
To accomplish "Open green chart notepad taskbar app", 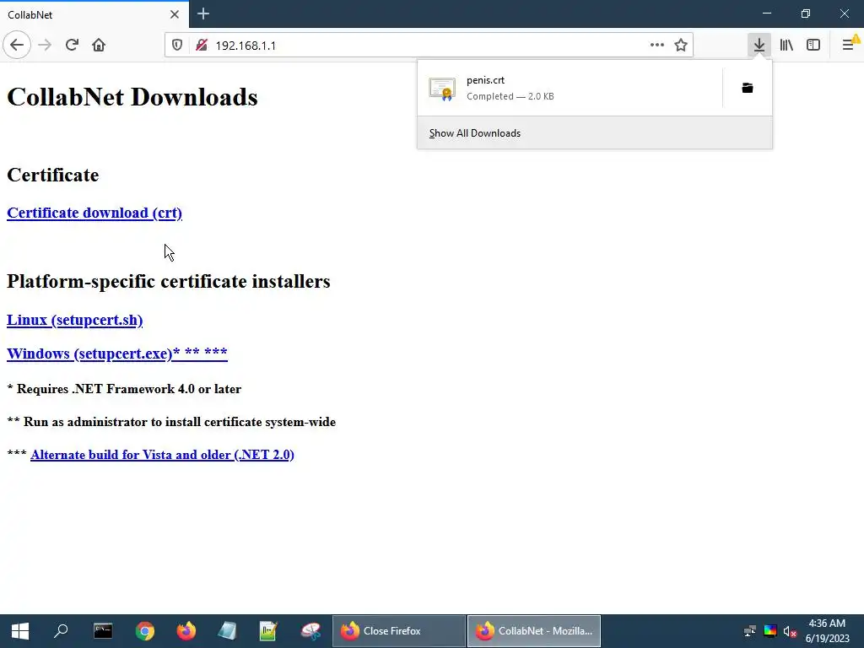I will coord(268,631).
